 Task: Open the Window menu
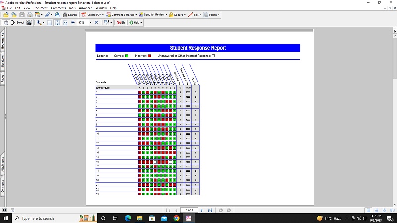pyautogui.click(x=101, y=8)
